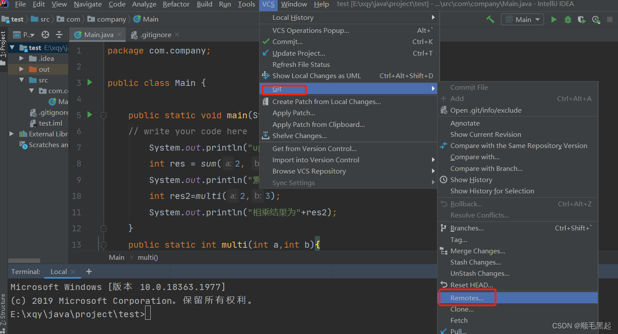Expand the .idea folder arrow
This screenshot has height=334, width=618.
22,58
